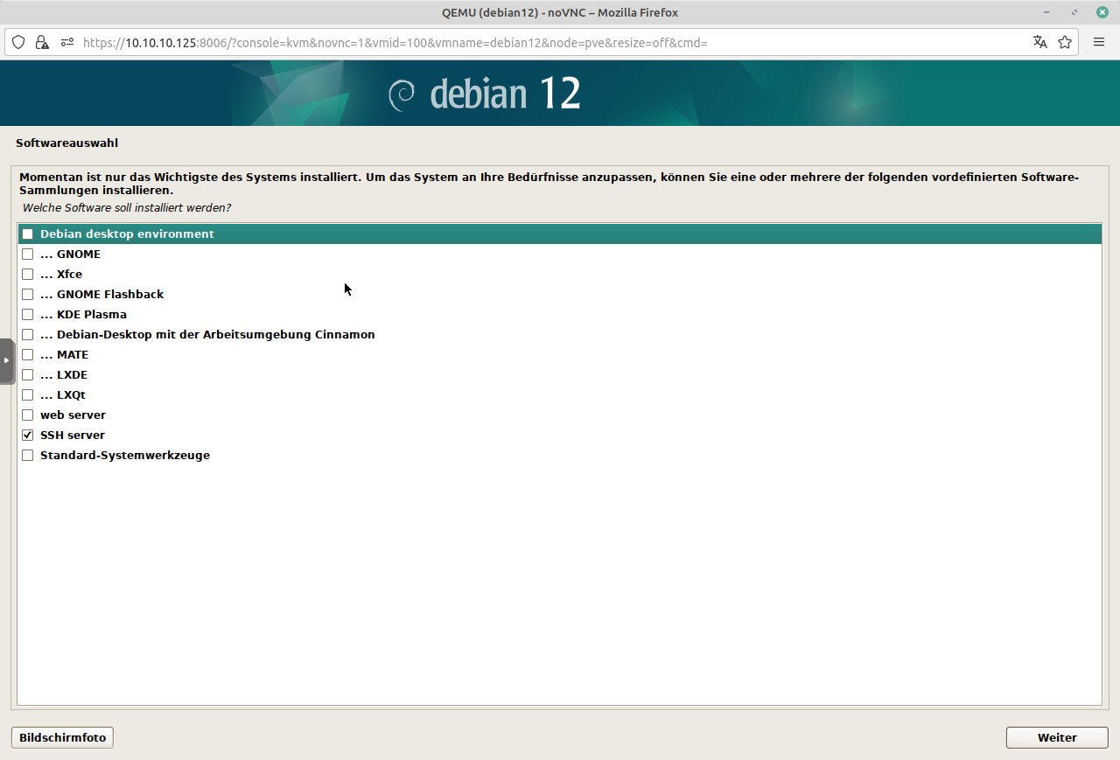This screenshot has height=760, width=1120.
Task: Open the site permissions icon in address bar
Action: point(67,42)
